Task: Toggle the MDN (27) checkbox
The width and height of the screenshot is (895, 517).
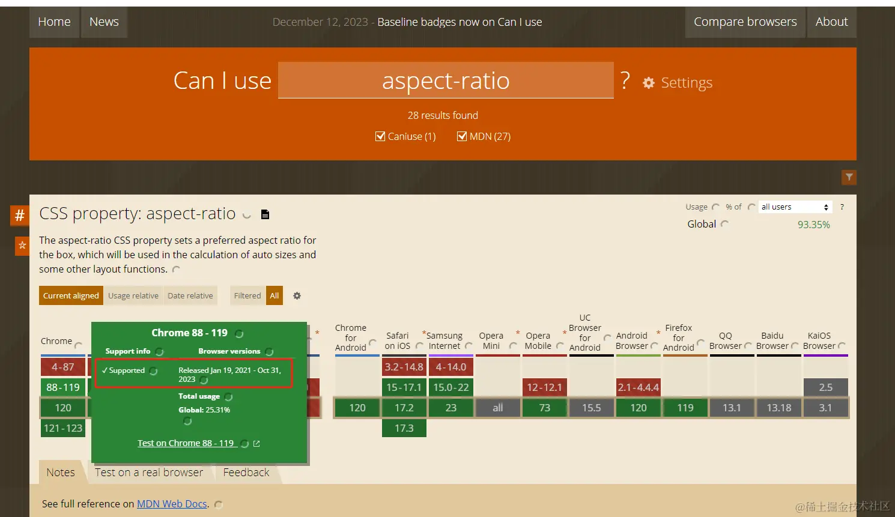Action: [462, 136]
